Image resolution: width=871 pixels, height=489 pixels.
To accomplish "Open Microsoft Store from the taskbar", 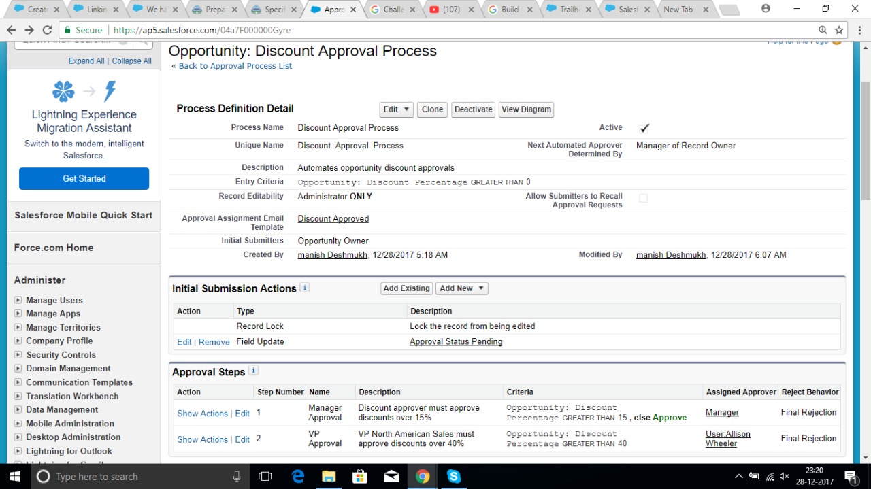I will (x=360, y=476).
